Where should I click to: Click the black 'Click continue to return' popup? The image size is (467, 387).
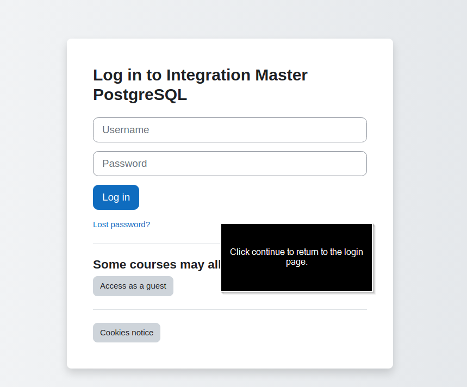[x=296, y=257]
